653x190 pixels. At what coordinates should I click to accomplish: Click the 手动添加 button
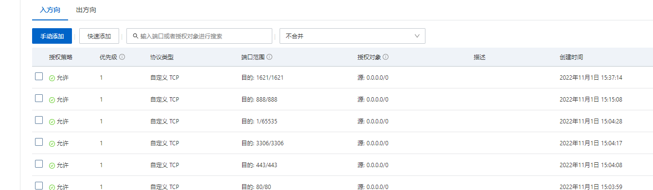(x=52, y=36)
